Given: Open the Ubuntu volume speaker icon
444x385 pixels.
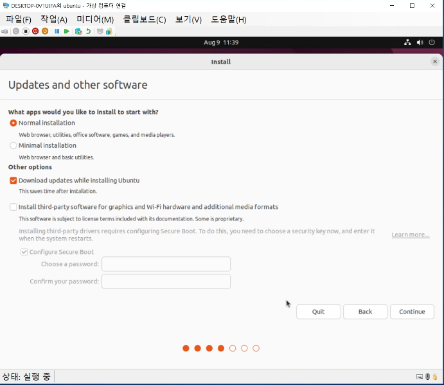Looking at the screenshot, I should (420, 42).
